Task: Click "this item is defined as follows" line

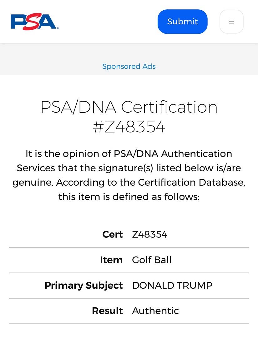Action: (x=129, y=197)
